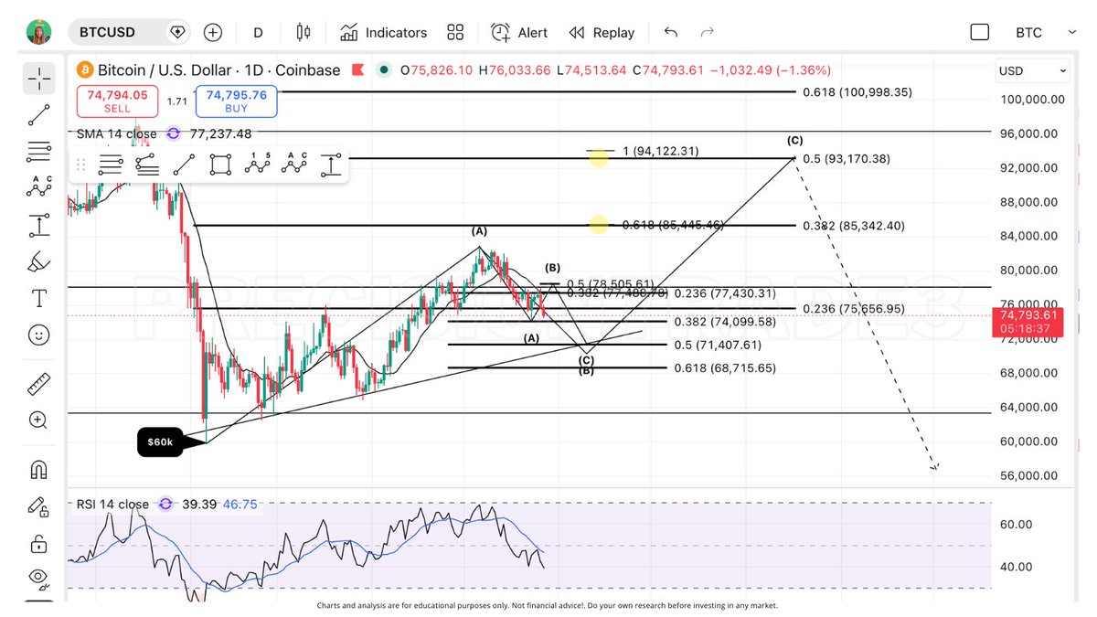Click the $60k callout label
The height and width of the screenshot is (617, 1097).
pyautogui.click(x=159, y=442)
